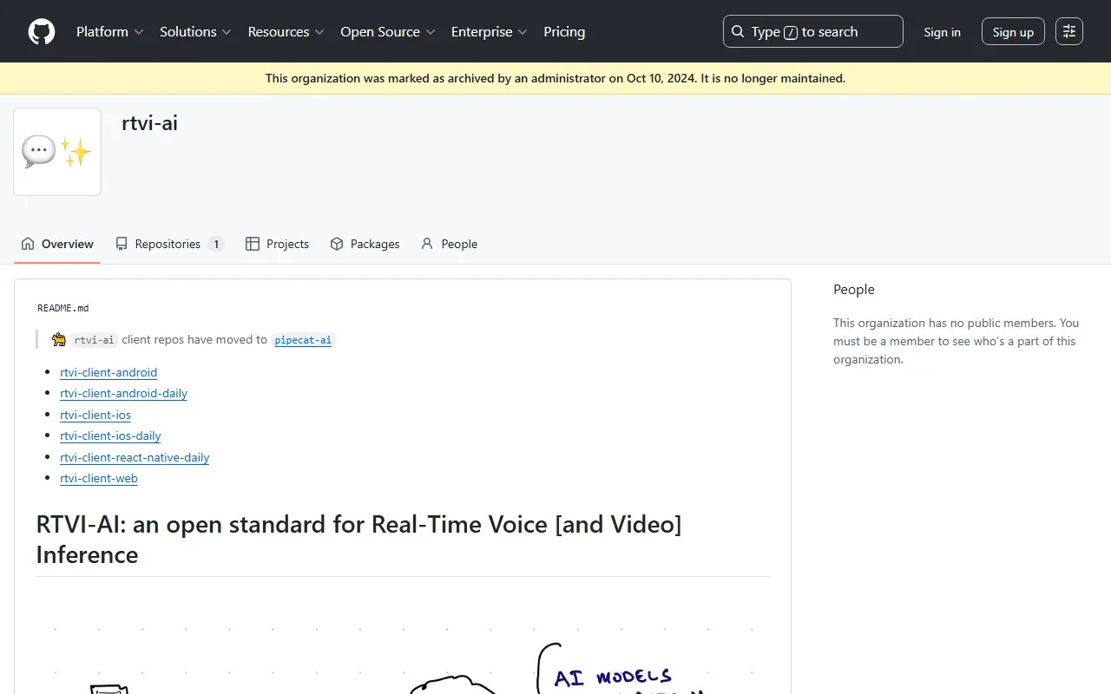Image resolution: width=1111 pixels, height=694 pixels.
Task: Click the Projects tab table icon
Action: coord(253,244)
